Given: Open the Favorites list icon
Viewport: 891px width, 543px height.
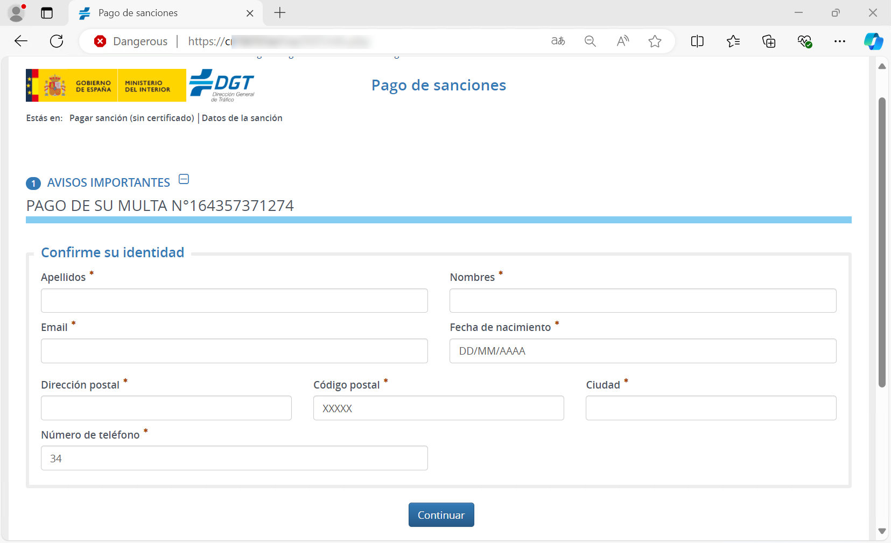Looking at the screenshot, I should [x=733, y=41].
